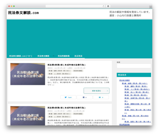Bookmark the 第5条第3項 article with Hatena B! button
The width and height of the screenshot is (159, 135).
pos(101,97)
